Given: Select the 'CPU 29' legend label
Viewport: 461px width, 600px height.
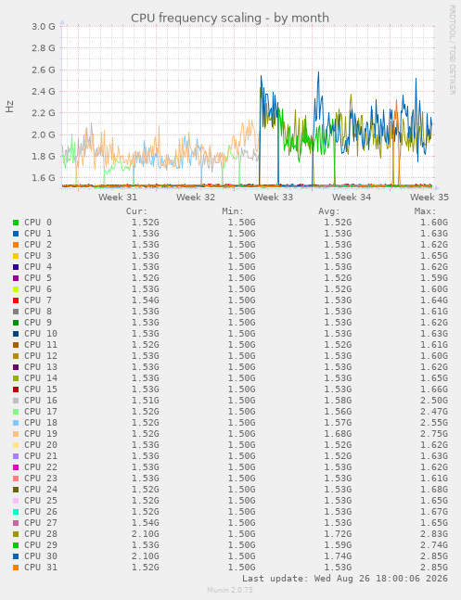Looking at the screenshot, I should click(41, 544).
